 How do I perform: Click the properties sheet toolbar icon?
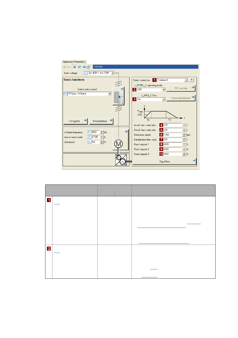(x=88, y=67)
